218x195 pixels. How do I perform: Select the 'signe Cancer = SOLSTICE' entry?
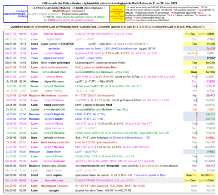(58, 44)
